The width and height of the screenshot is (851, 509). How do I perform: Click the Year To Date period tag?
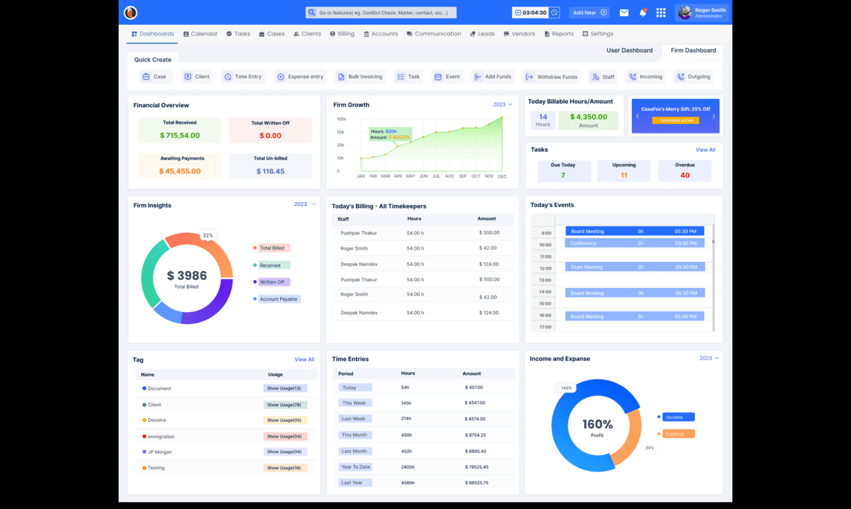click(x=355, y=467)
